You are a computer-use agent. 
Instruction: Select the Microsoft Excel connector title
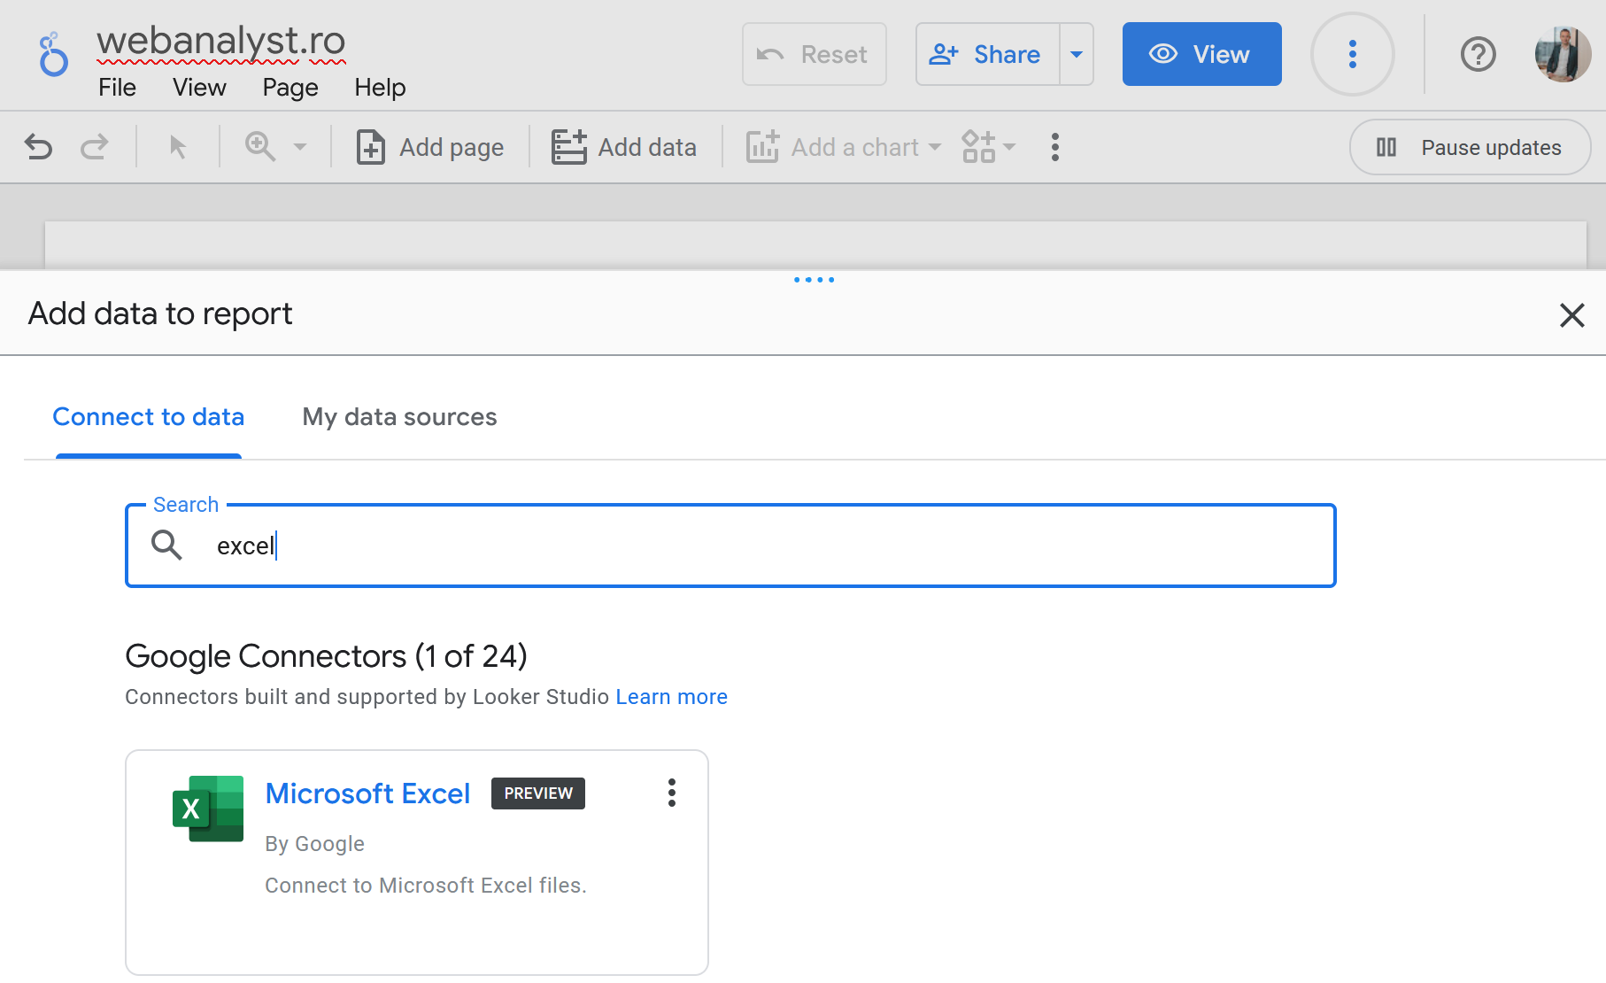[x=367, y=793]
